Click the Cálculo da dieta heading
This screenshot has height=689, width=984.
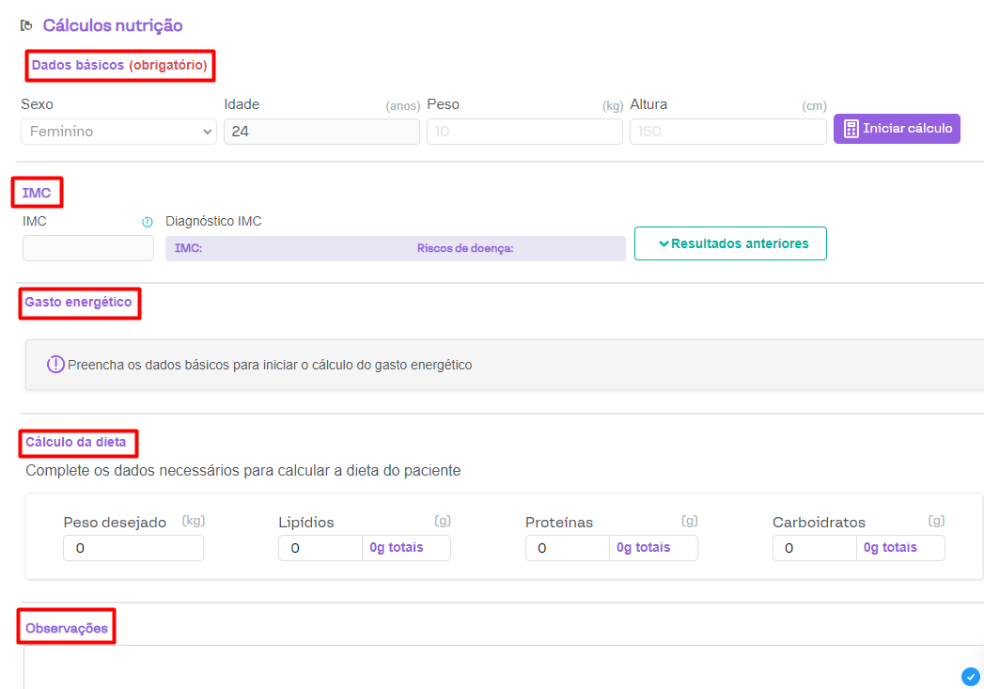pyautogui.click(x=77, y=442)
